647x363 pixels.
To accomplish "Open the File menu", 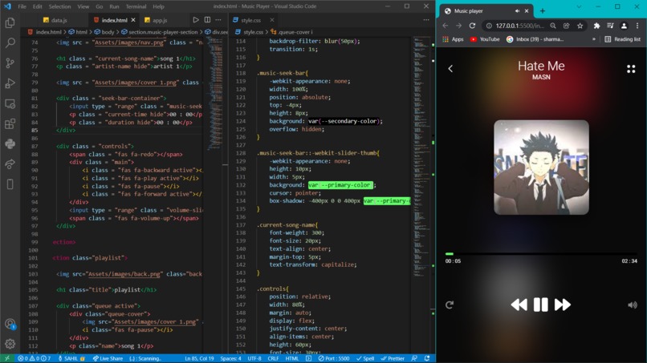I will [x=22, y=6].
